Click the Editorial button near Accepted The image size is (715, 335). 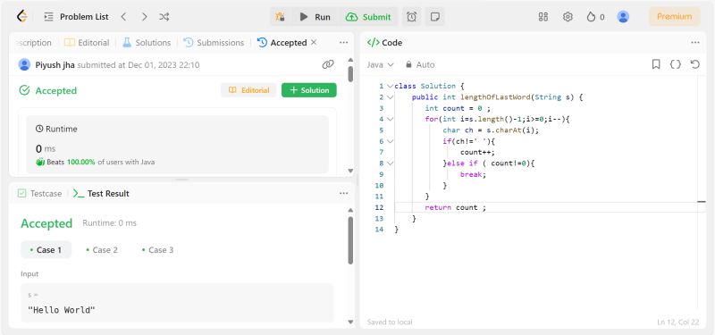(248, 90)
